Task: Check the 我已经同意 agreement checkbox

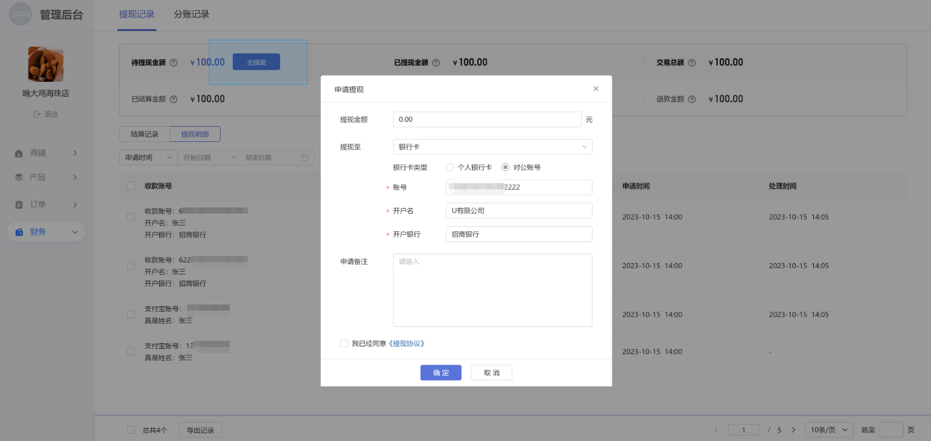Action: 345,343
